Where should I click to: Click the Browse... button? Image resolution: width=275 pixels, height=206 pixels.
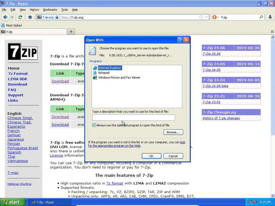[x=173, y=132]
